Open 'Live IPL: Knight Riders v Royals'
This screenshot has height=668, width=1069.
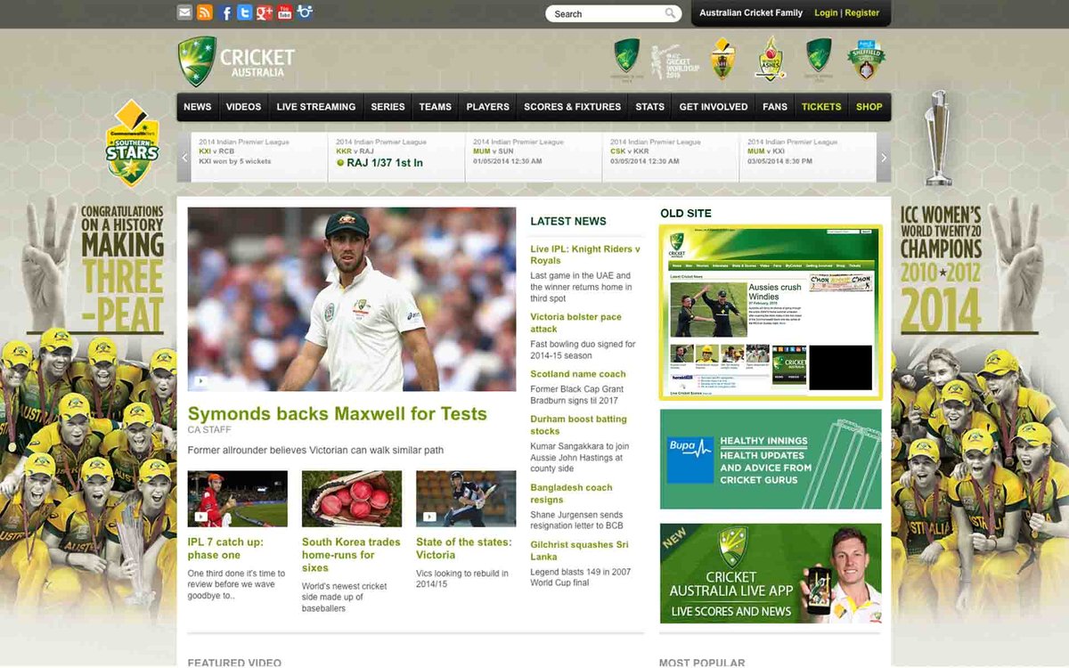click(x=585, y=255)
